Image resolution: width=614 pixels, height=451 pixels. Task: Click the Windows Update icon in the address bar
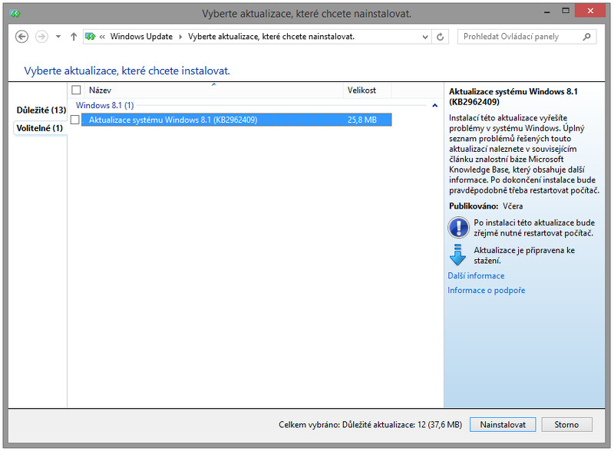[x=91, y=37]
